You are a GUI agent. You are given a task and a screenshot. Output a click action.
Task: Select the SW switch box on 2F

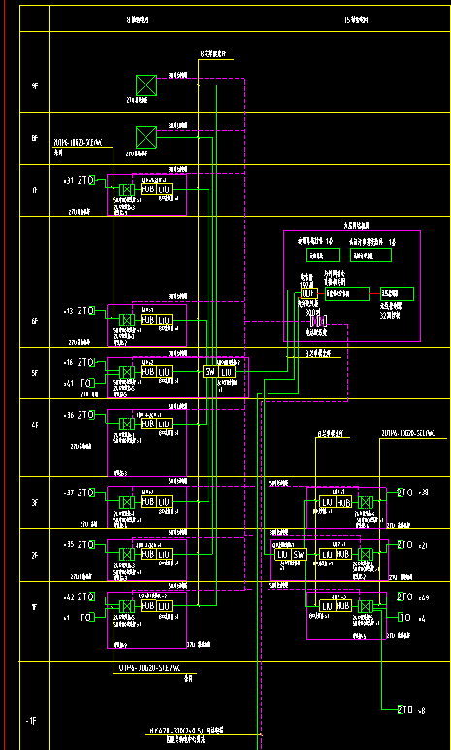pyautogui.click(x=299, y=555)
